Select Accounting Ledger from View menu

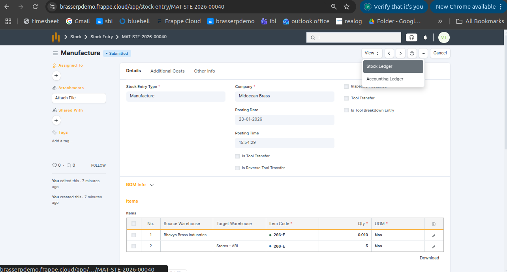(x=385, y=79)
